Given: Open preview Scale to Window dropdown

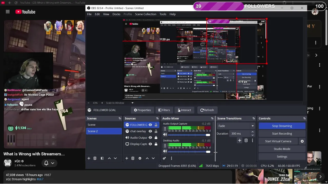Looking at the screenshot, I should pos(120,103).
